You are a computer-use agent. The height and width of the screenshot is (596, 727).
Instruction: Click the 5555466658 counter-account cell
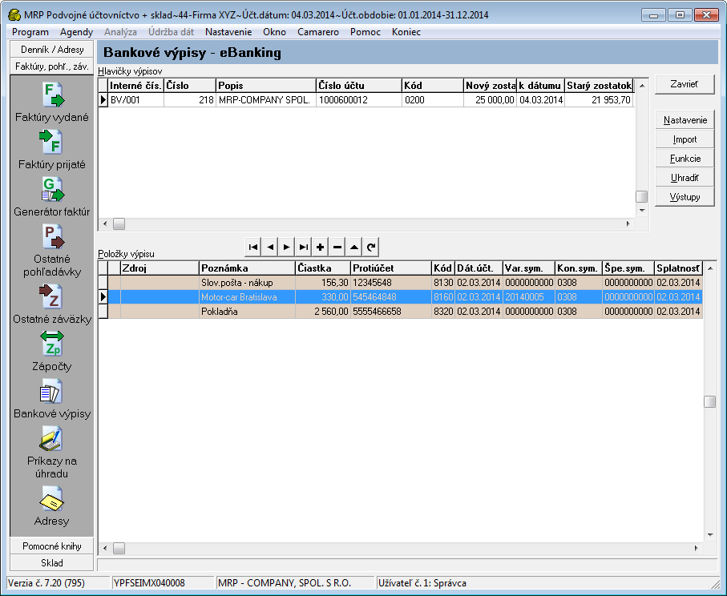point(391,312)
